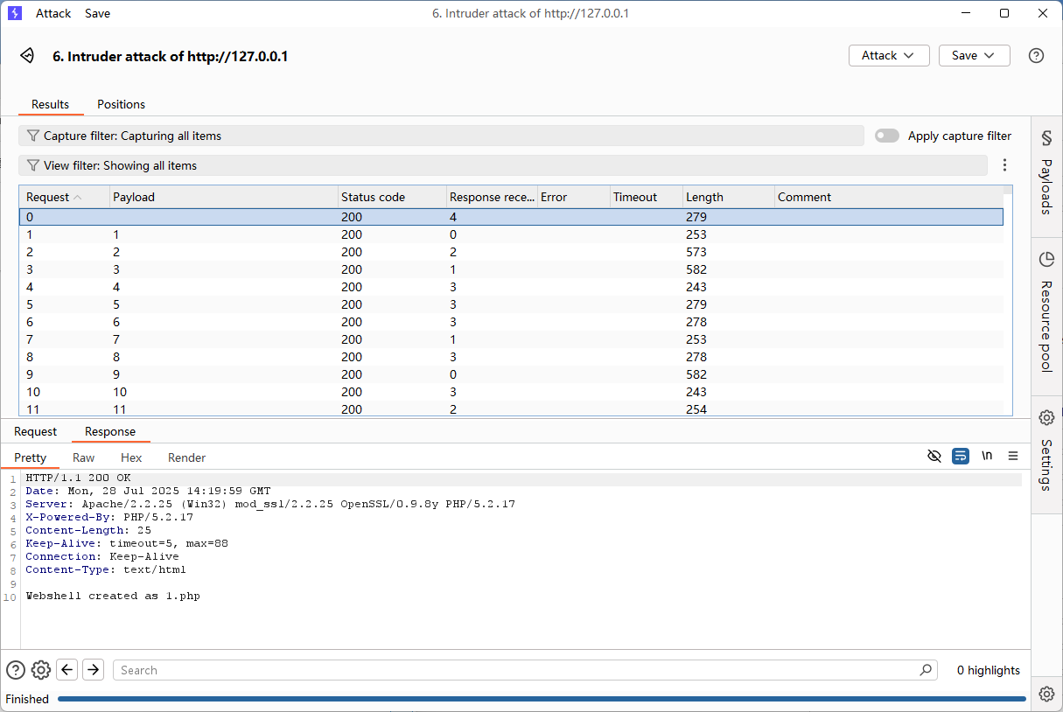The width and height of the screenshot is (1063, 712).
Task: Open the Payloads side panel
Action: [x=1046, y=172]
